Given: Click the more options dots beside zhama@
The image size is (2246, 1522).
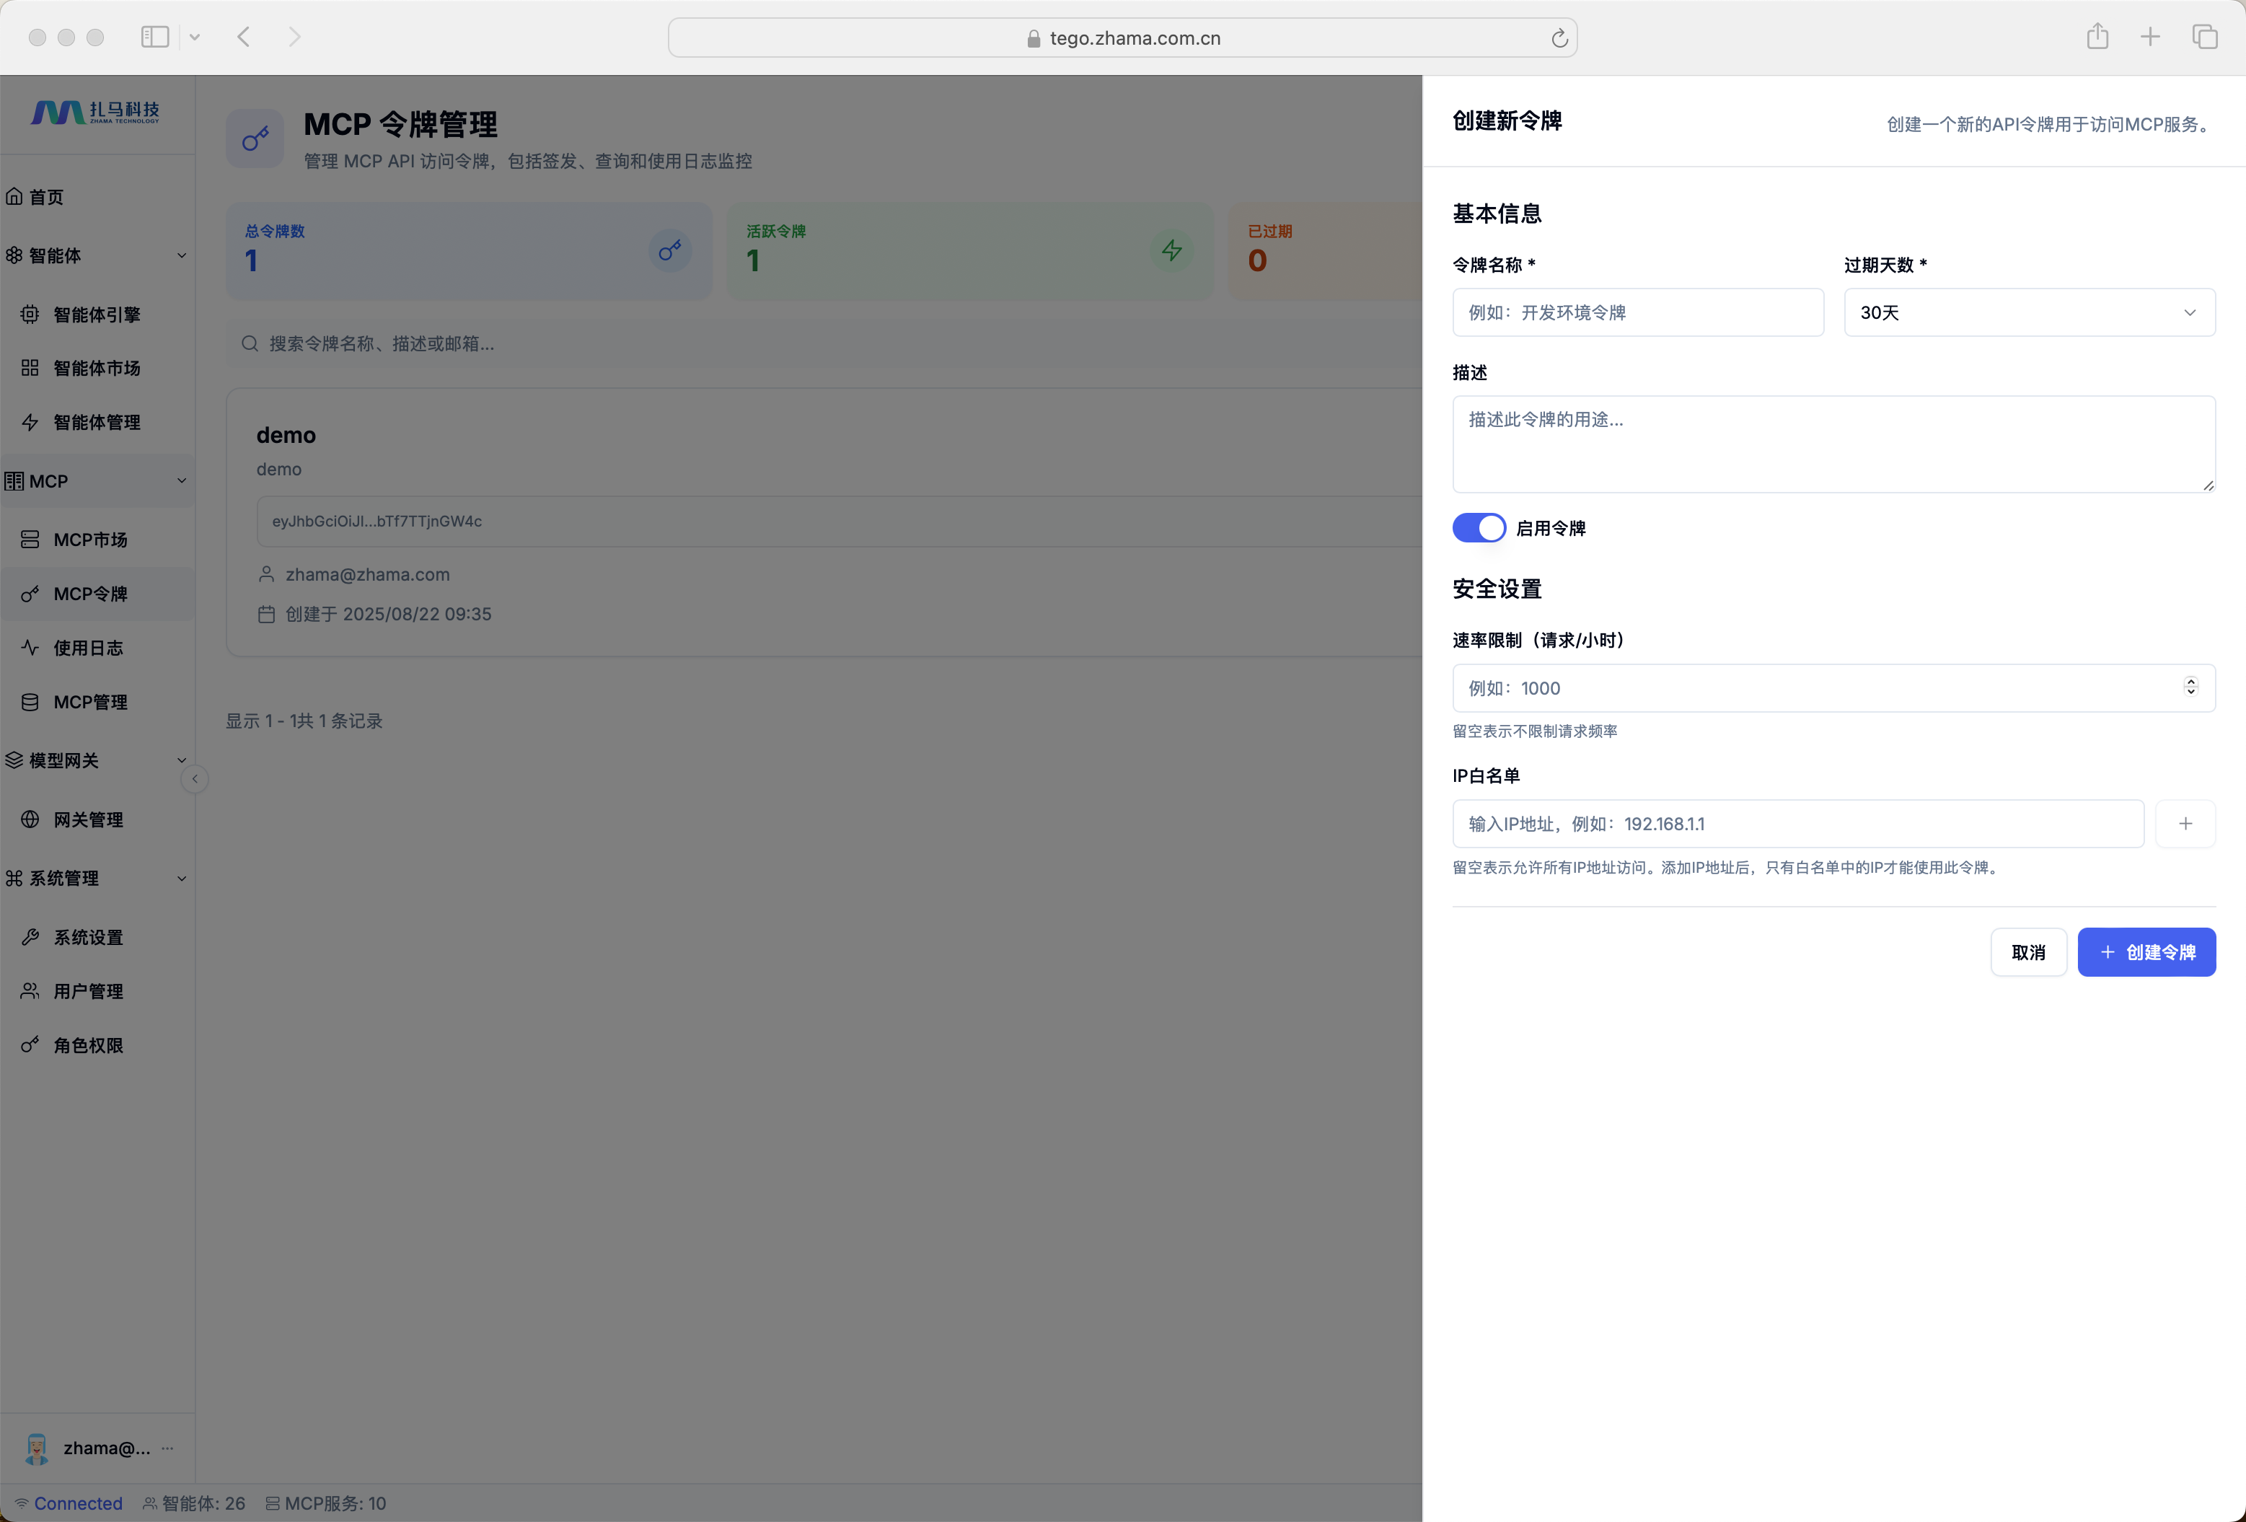Looking at the screenshot, I should pyautogui.click(x=168, y=1448).
